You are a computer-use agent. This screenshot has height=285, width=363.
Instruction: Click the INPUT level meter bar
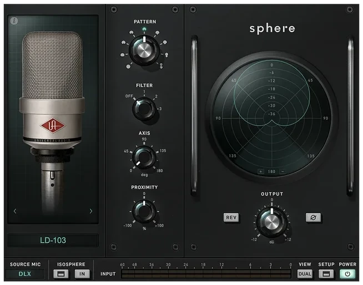(x=206, y=274)
